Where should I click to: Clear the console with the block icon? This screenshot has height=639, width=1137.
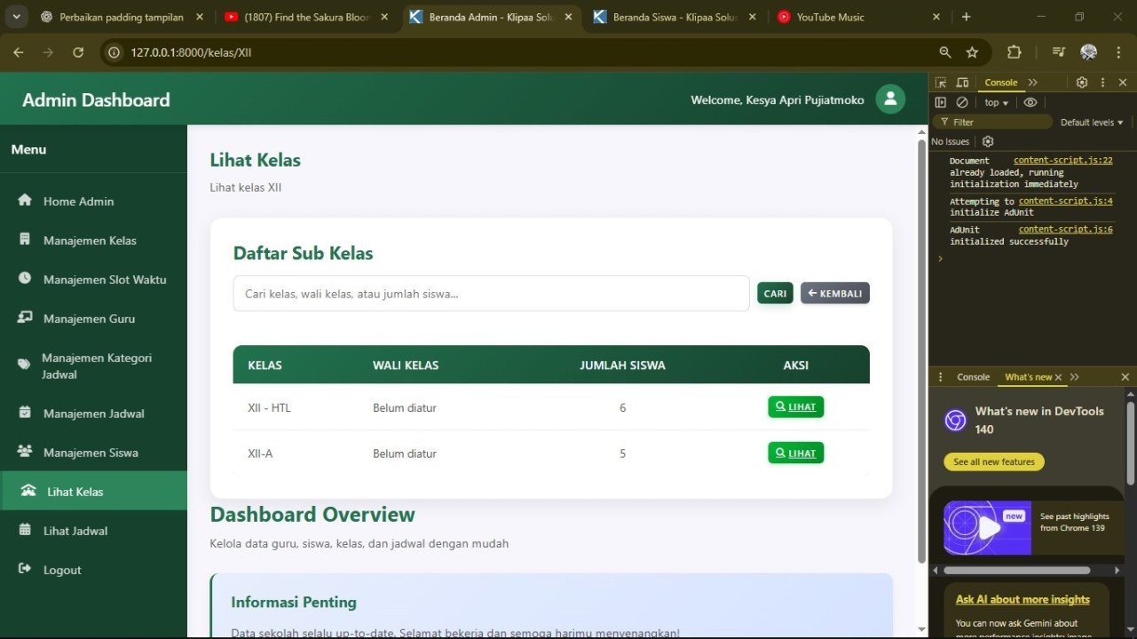click(962, 103)
